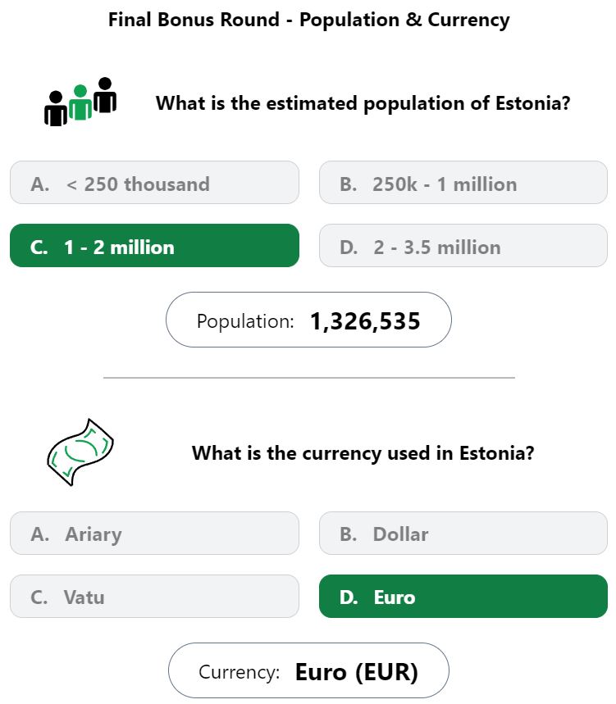Select the 1 - 2 million answer
The width and height of the screenshot is (616, 704).
[154, 246]
